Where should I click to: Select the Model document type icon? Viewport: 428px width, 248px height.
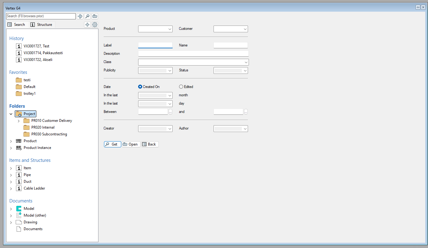coord(19,209)
